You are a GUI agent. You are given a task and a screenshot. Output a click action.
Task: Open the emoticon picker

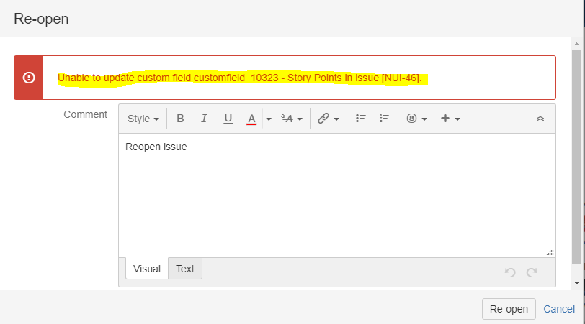(411, 119)
